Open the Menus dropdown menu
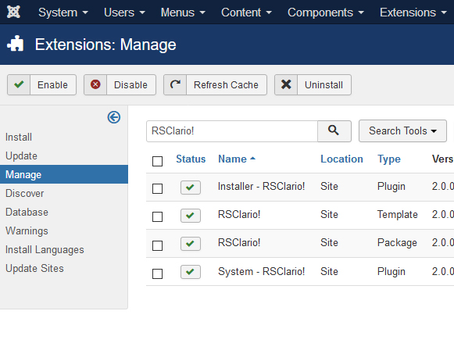 (x=183, y=13)
